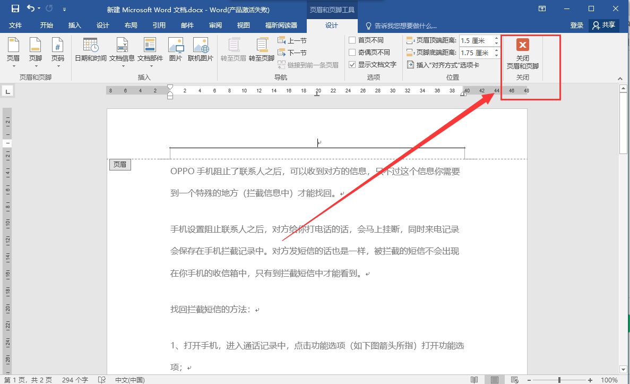
Task: Open the 文档部件 quick parts menu
Action: (x=150, y=52)
